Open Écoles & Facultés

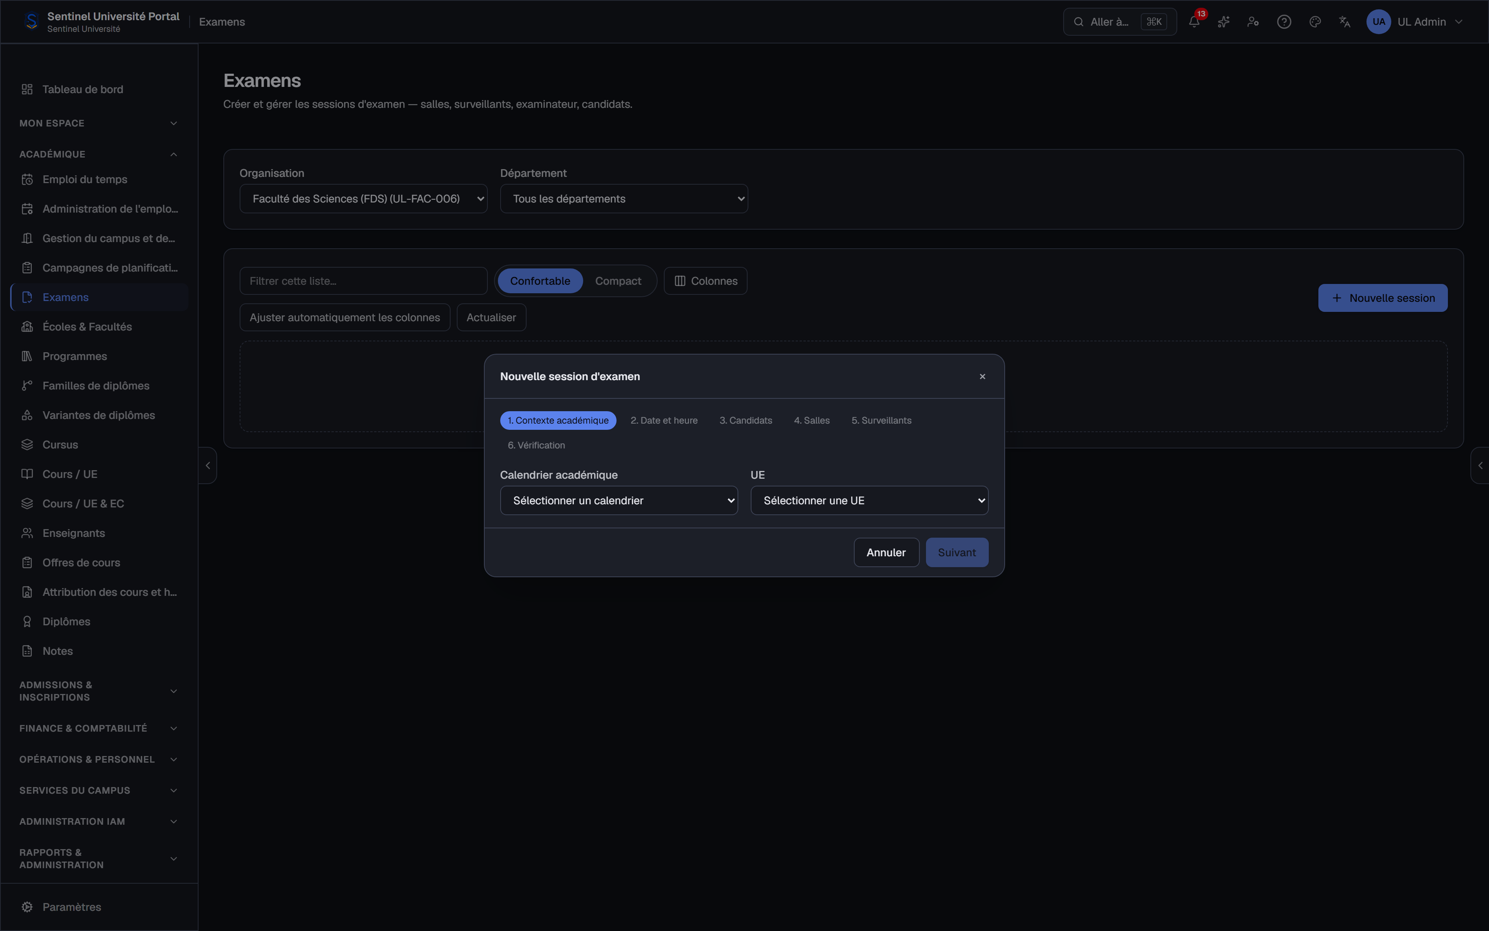point(99,327)
